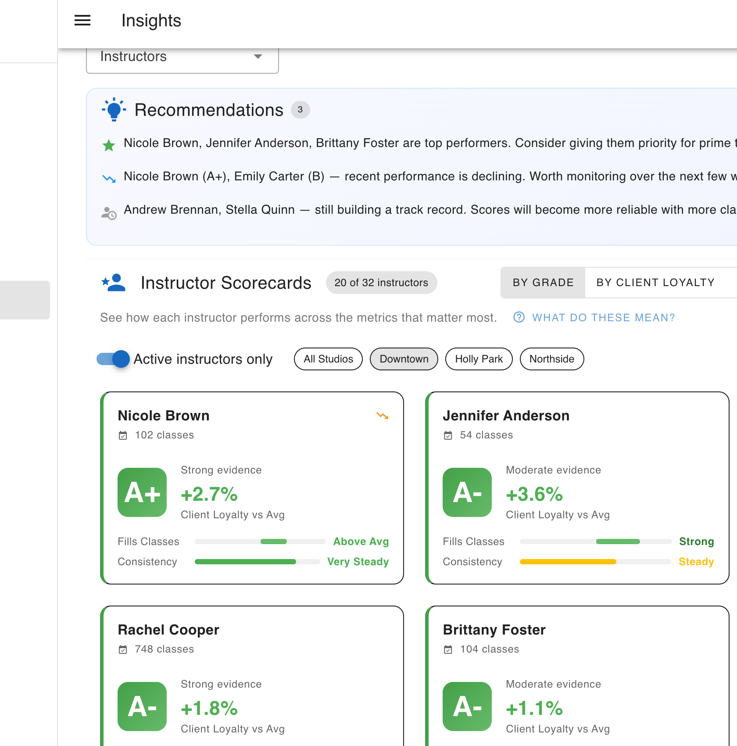Screen dimensions: 737x746
Task: Select the Northside studio filter chip
Action: point(552,359)
